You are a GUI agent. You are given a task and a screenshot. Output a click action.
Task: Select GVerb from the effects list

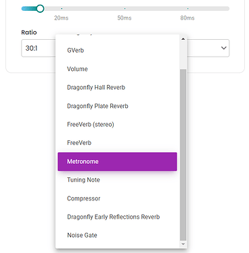click(x=117, y=51)
